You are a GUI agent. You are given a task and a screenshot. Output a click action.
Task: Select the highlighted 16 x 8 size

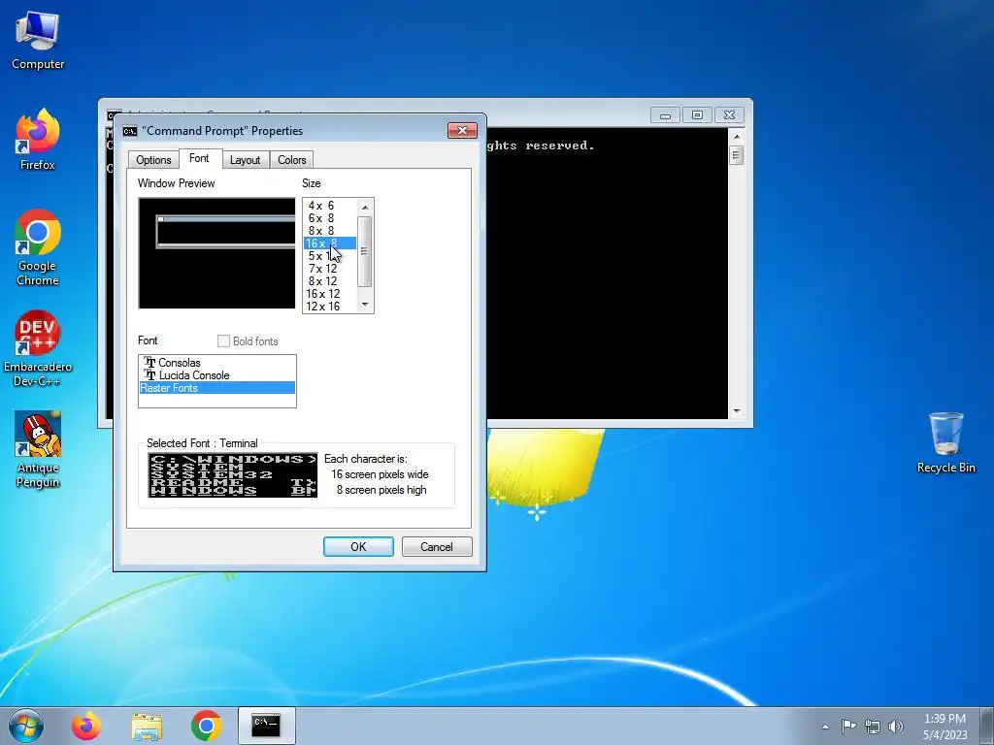tap(330, 243)
